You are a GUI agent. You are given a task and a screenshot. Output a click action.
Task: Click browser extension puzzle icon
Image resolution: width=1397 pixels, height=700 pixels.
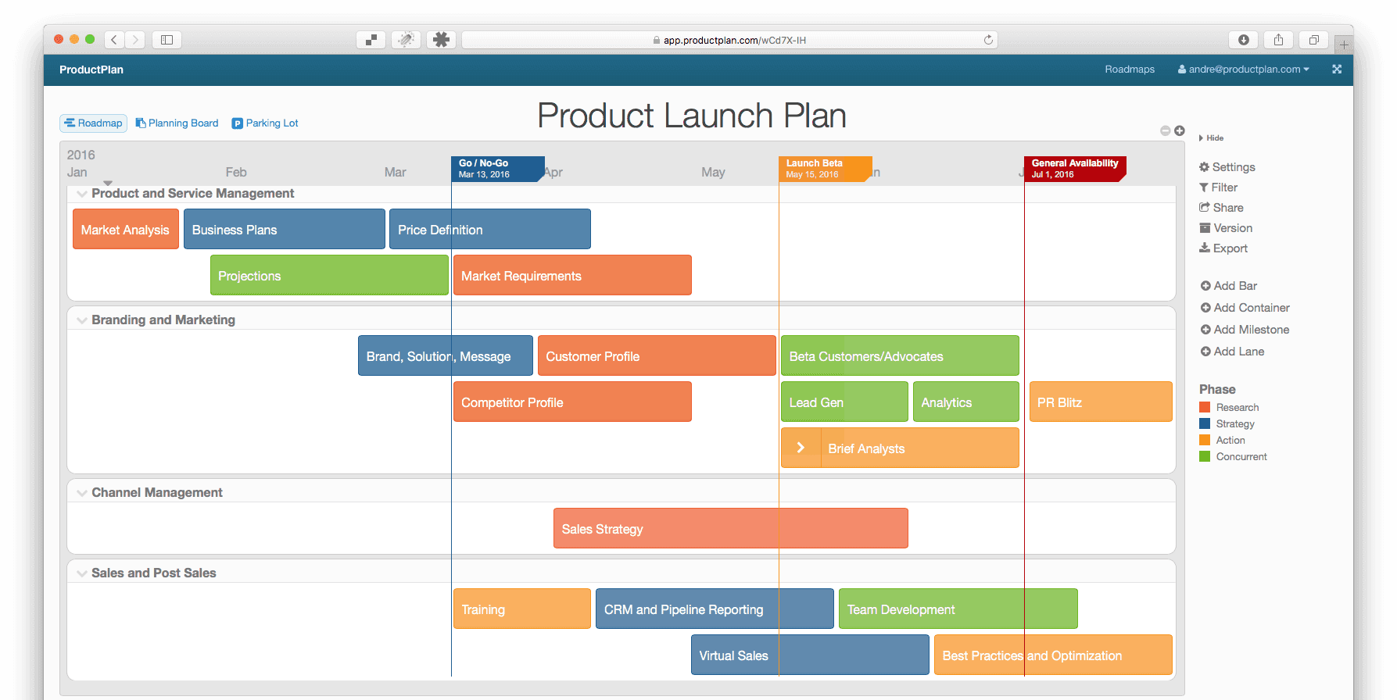click(442, 40)
